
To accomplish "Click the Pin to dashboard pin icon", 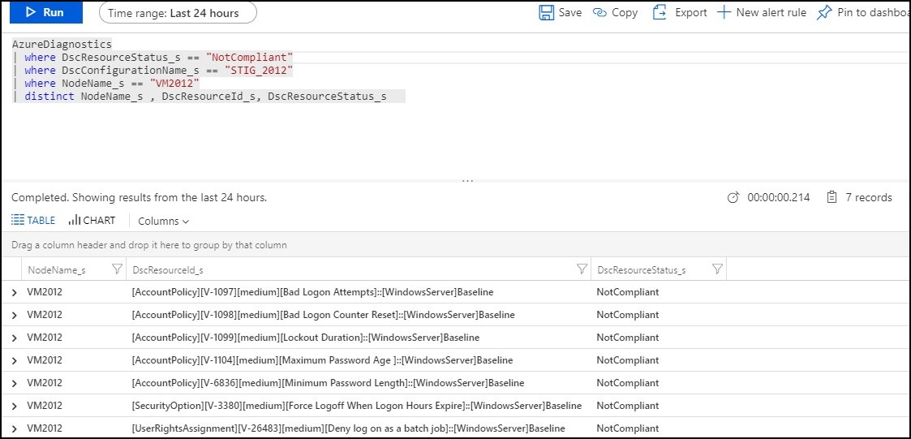I will click(824, 13).
